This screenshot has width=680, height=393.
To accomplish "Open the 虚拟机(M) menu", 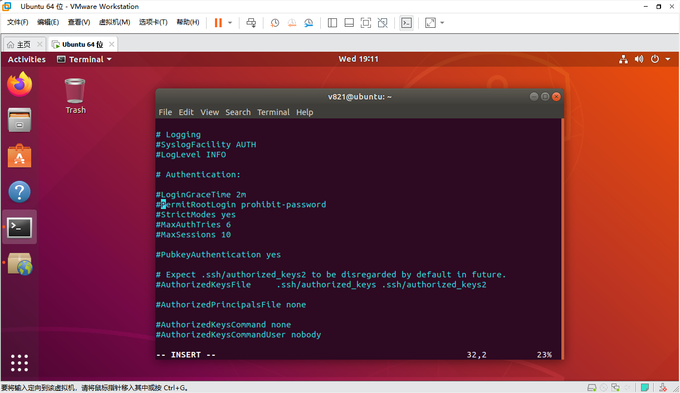I will 114,22.
